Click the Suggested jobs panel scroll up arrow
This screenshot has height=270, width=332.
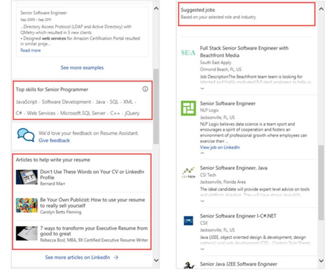point(321,9)
